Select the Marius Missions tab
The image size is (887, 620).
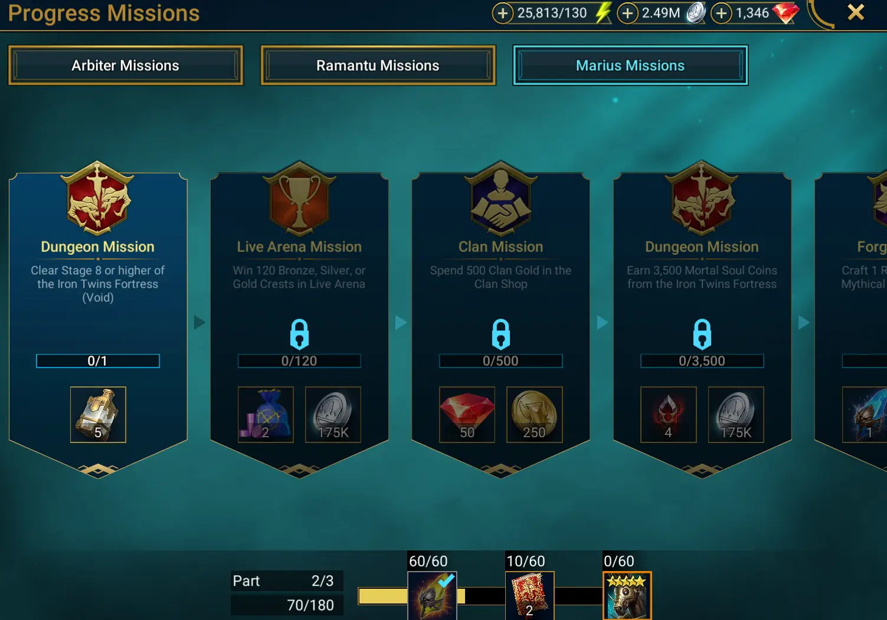[x=630, y=65]
